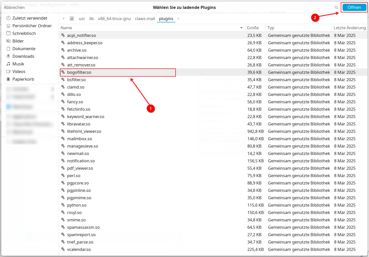Click the Downloads folder icon in sidebar
This screenshot has height=257, width=369.
click(8, 56)
